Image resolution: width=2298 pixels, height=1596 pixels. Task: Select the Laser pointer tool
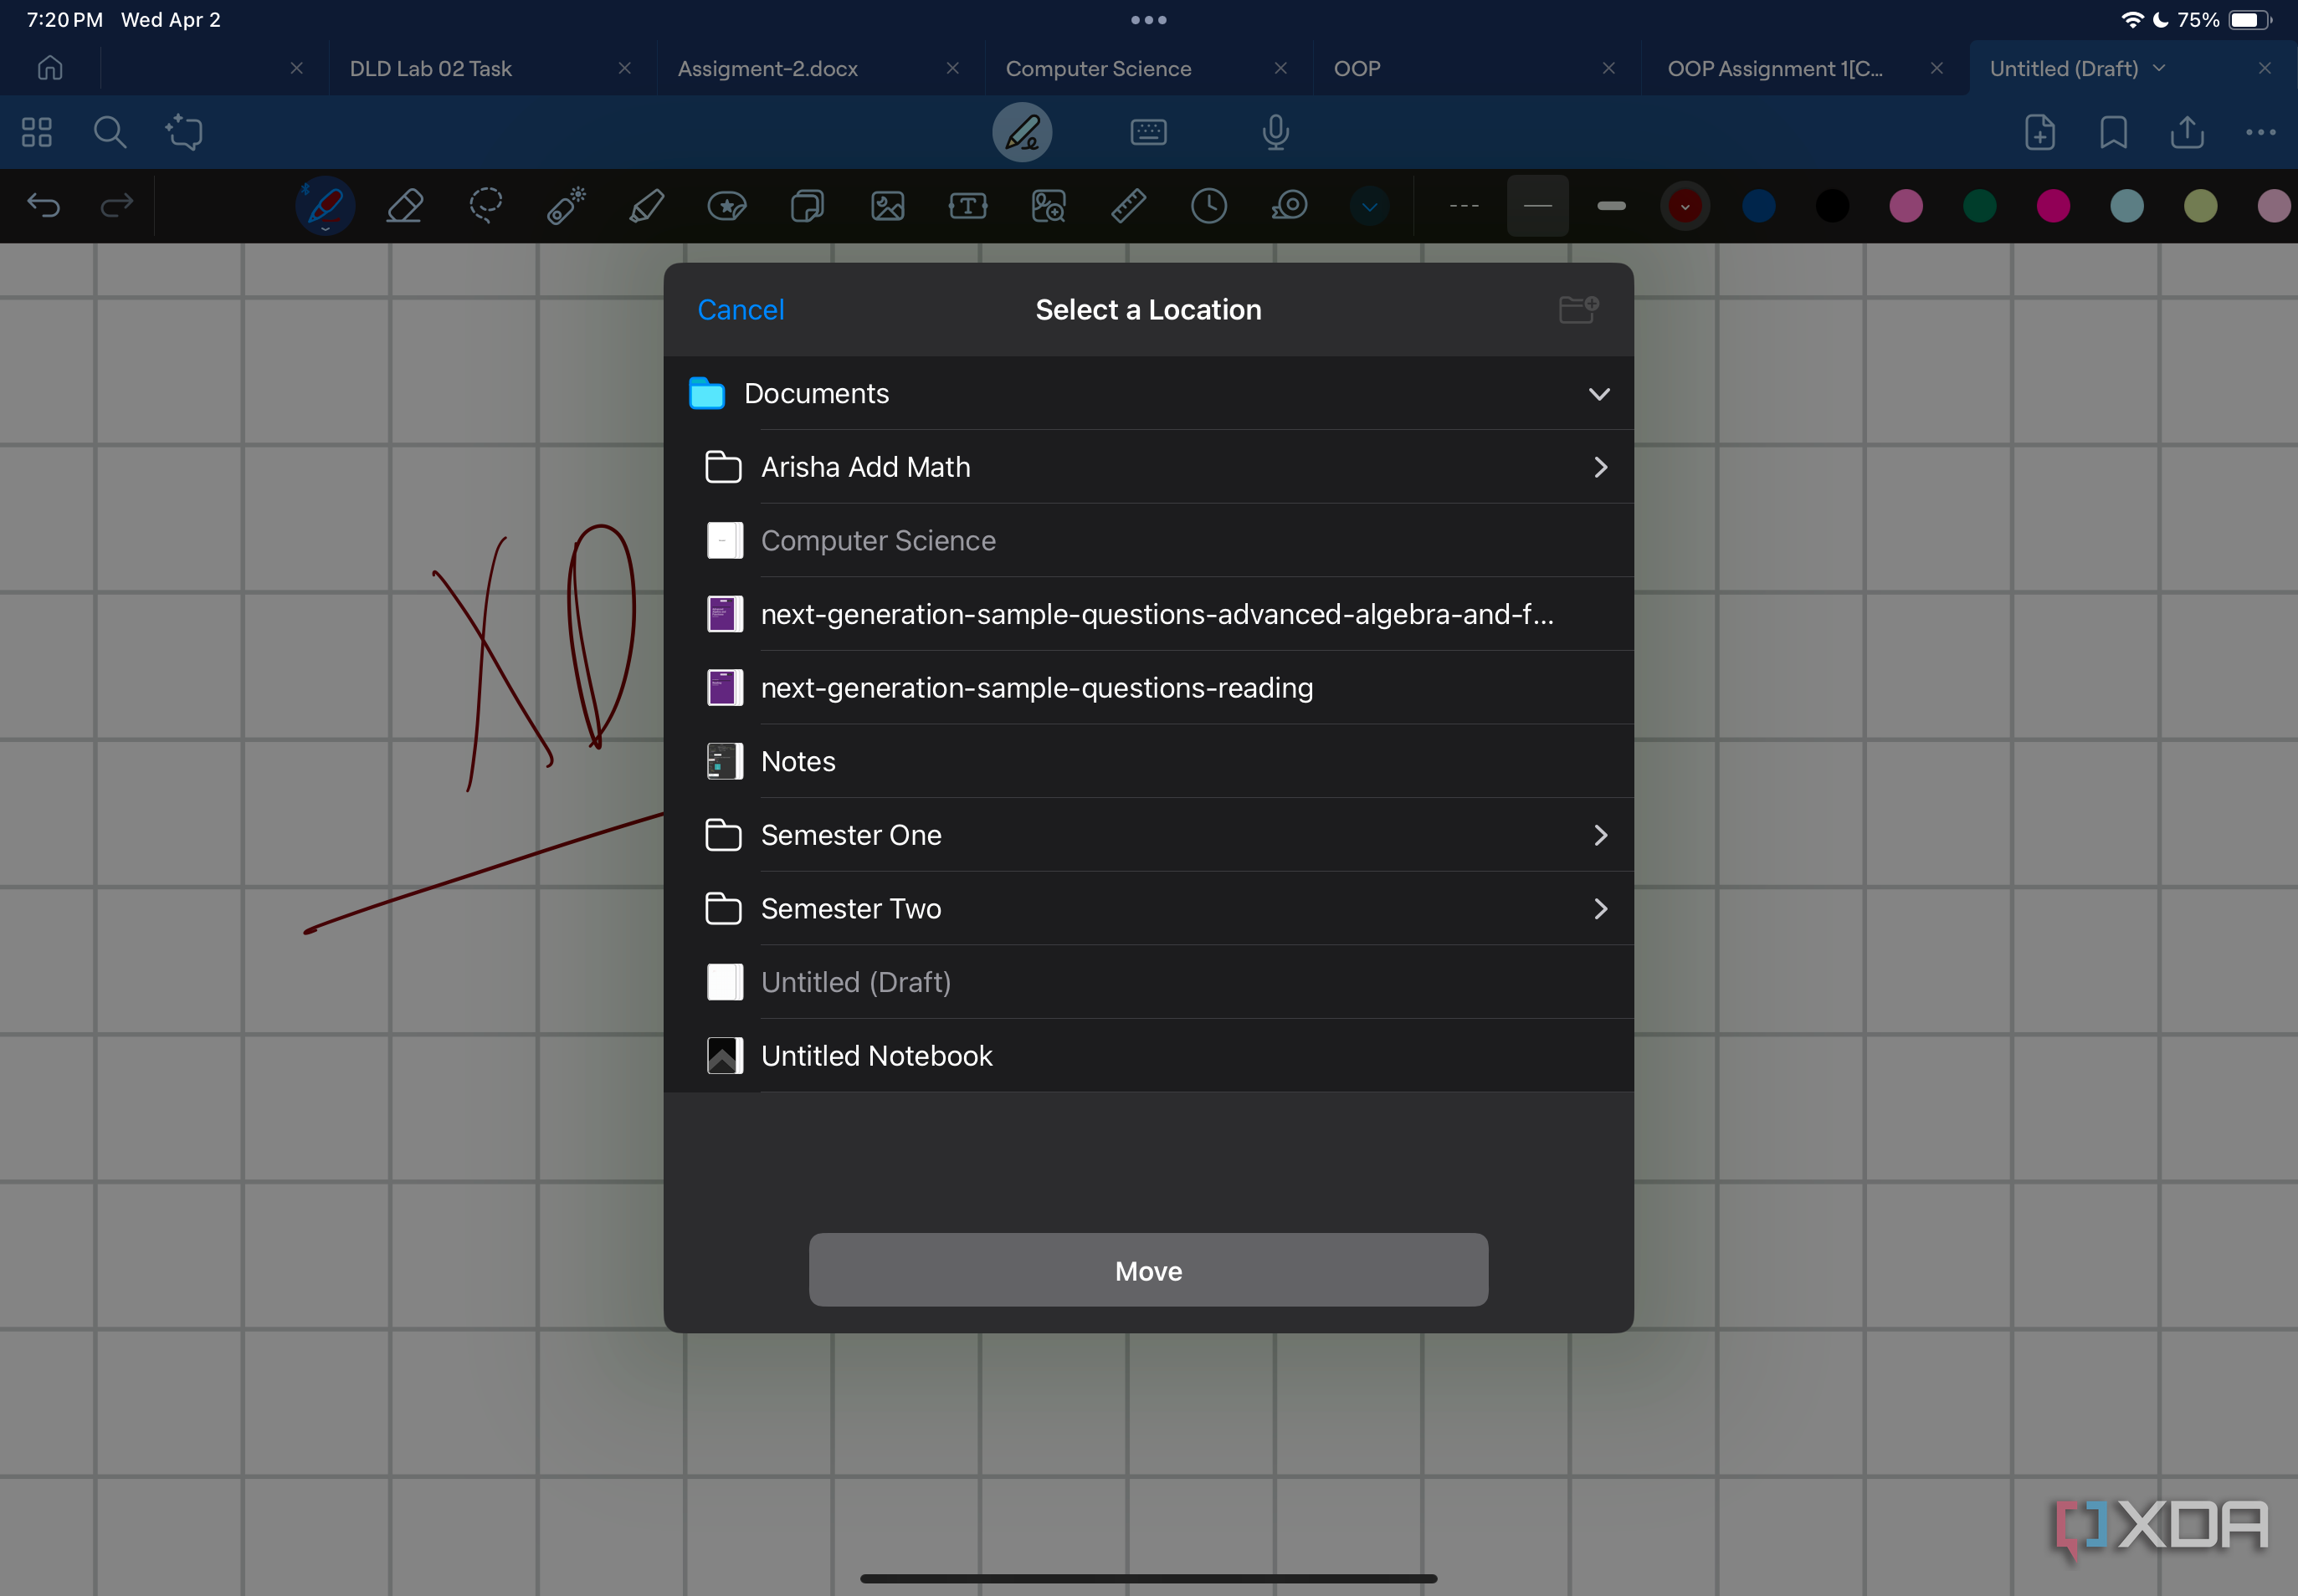point(565,206)
